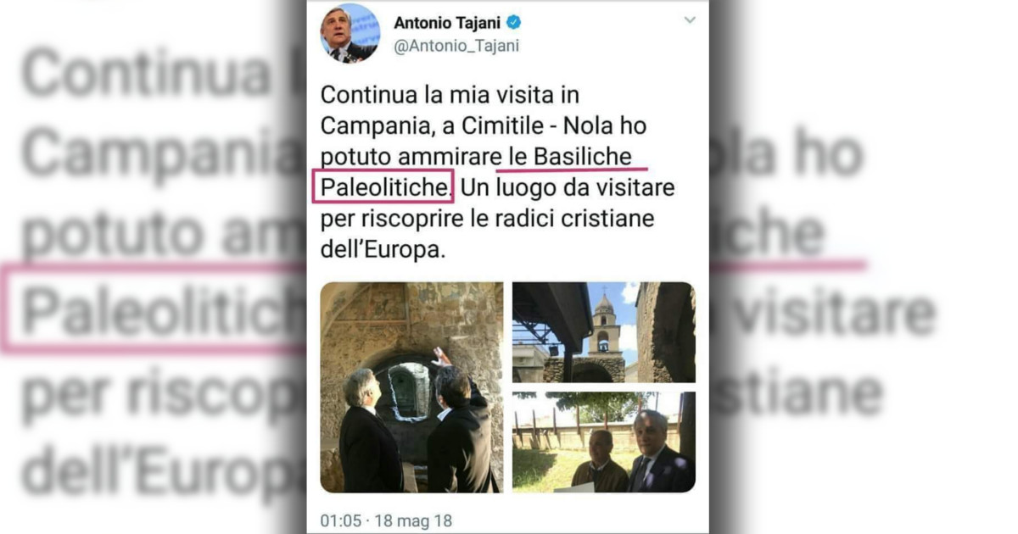Click the display name Antonio Tajani
This screenshot has width=1018, height=534.
click(x=447, y=23)
